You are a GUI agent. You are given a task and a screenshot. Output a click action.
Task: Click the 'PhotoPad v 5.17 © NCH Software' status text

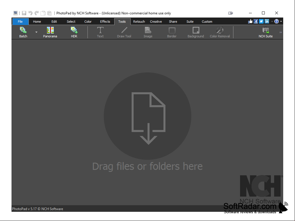tap(38, 209)
